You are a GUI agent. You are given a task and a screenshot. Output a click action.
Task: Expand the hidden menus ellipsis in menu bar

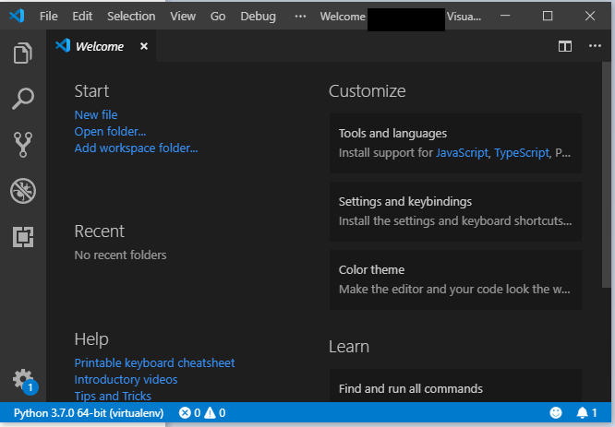tap(300, 16)
